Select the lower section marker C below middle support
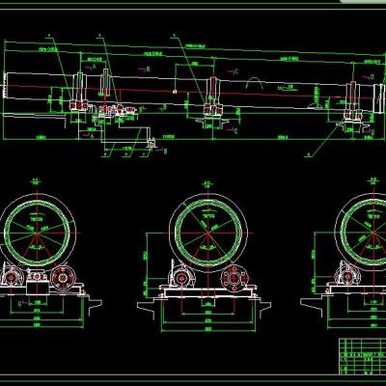This screenshot has width=386, height=386. (x=235, y=131)
